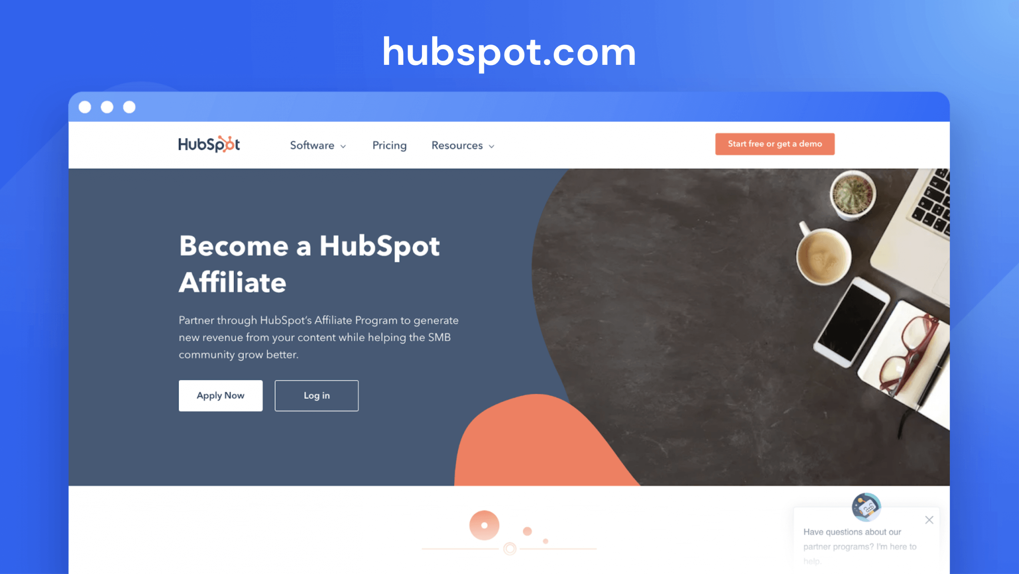
Task: Select the Pricing menu item
Action: tap(389, 146)
